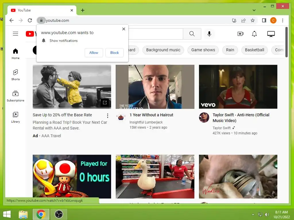The width and height of the screenshot is (294, 220).
Task: Open the duck in store video thumbnail
Action: point(155,176)
